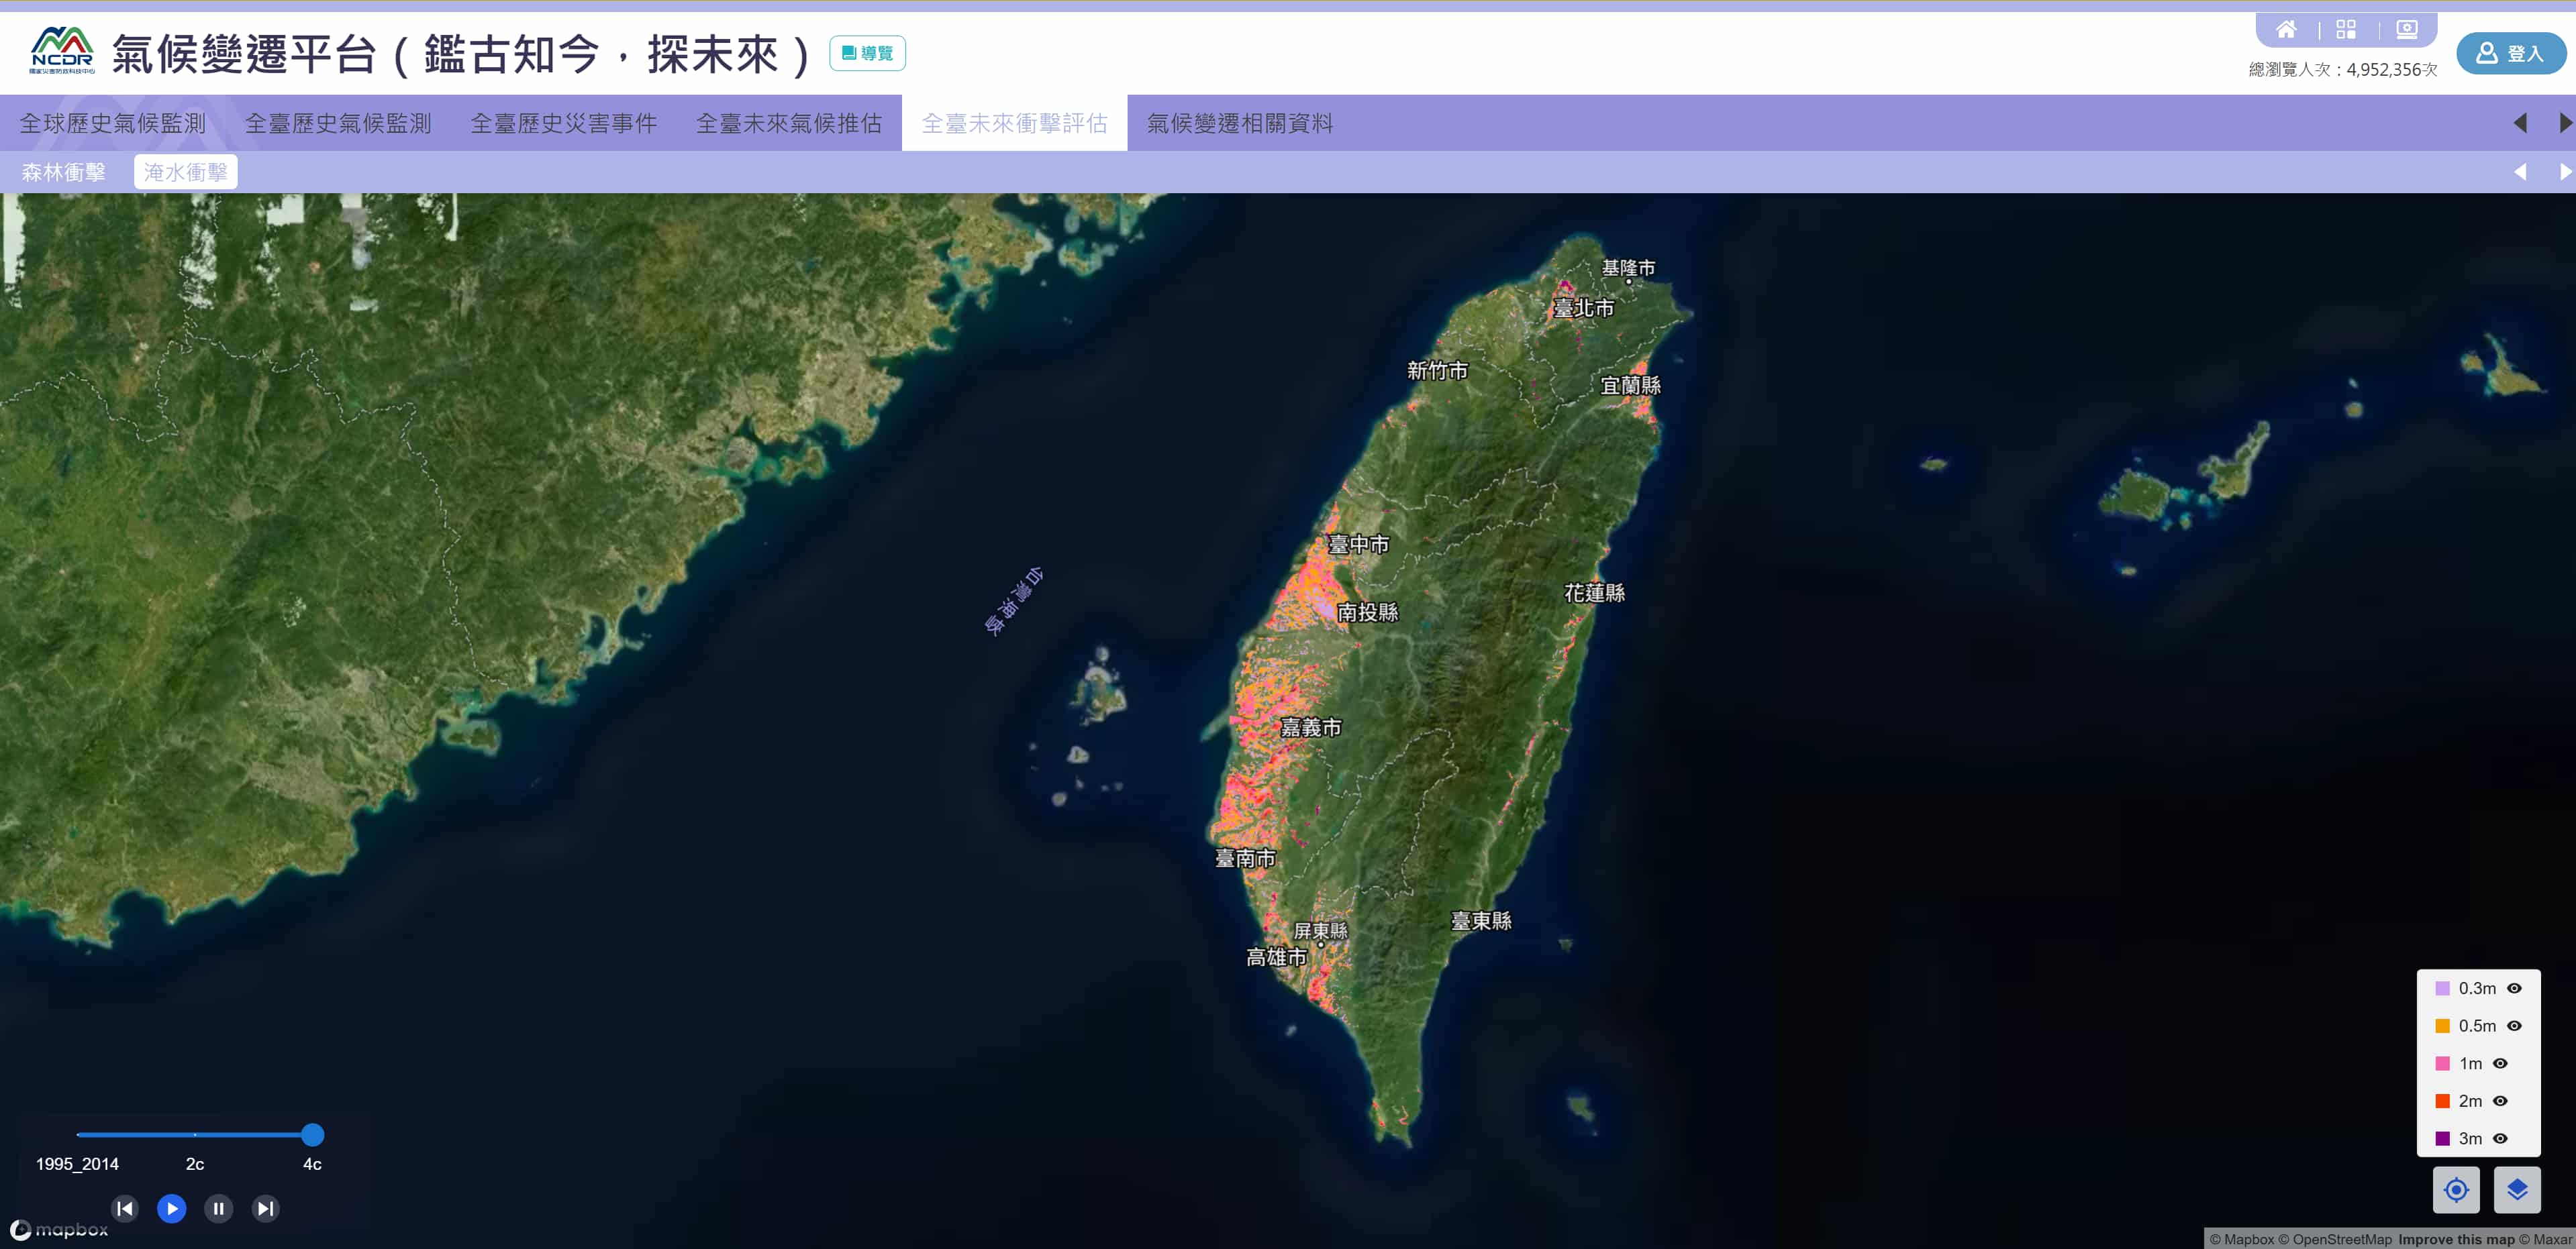Open the 導覽 guide button
Image resolution: width=2576 pixels, height=1249 pixels.
click(x=867, y=53)
